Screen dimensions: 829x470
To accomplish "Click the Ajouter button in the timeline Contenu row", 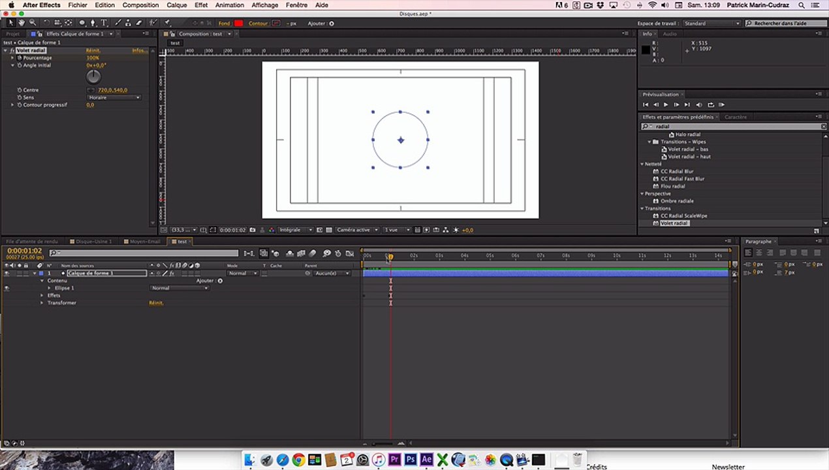I will coord(220,281).
